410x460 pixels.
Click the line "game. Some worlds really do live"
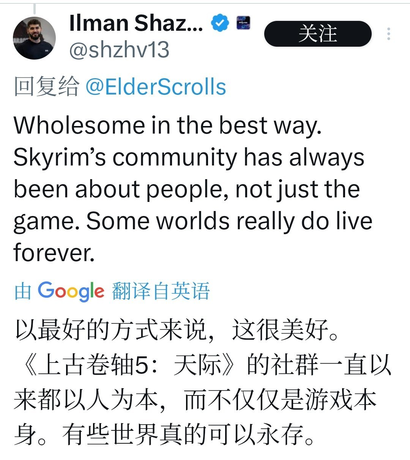[x=193, y=221]
